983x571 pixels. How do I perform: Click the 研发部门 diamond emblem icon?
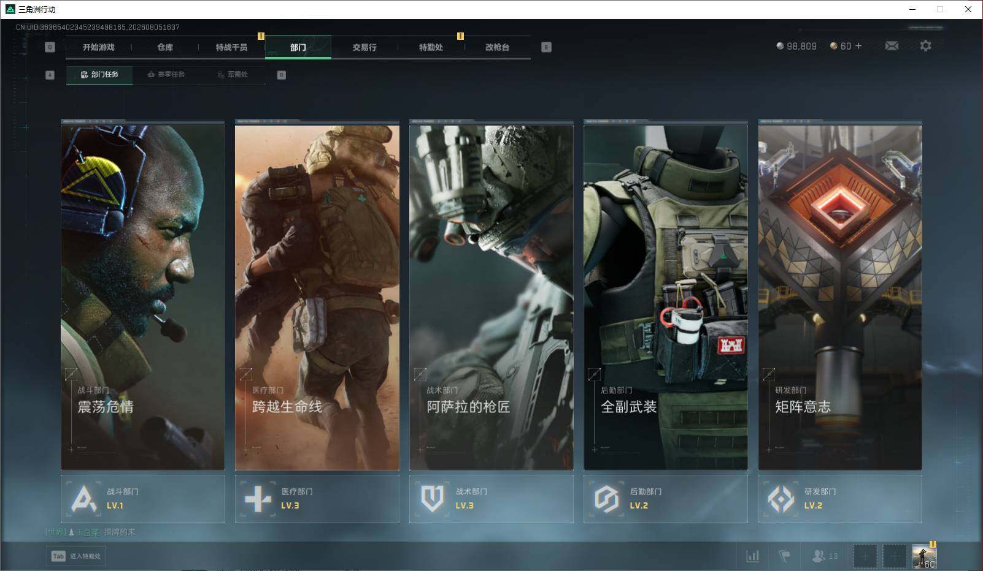(x=781, y=499)
